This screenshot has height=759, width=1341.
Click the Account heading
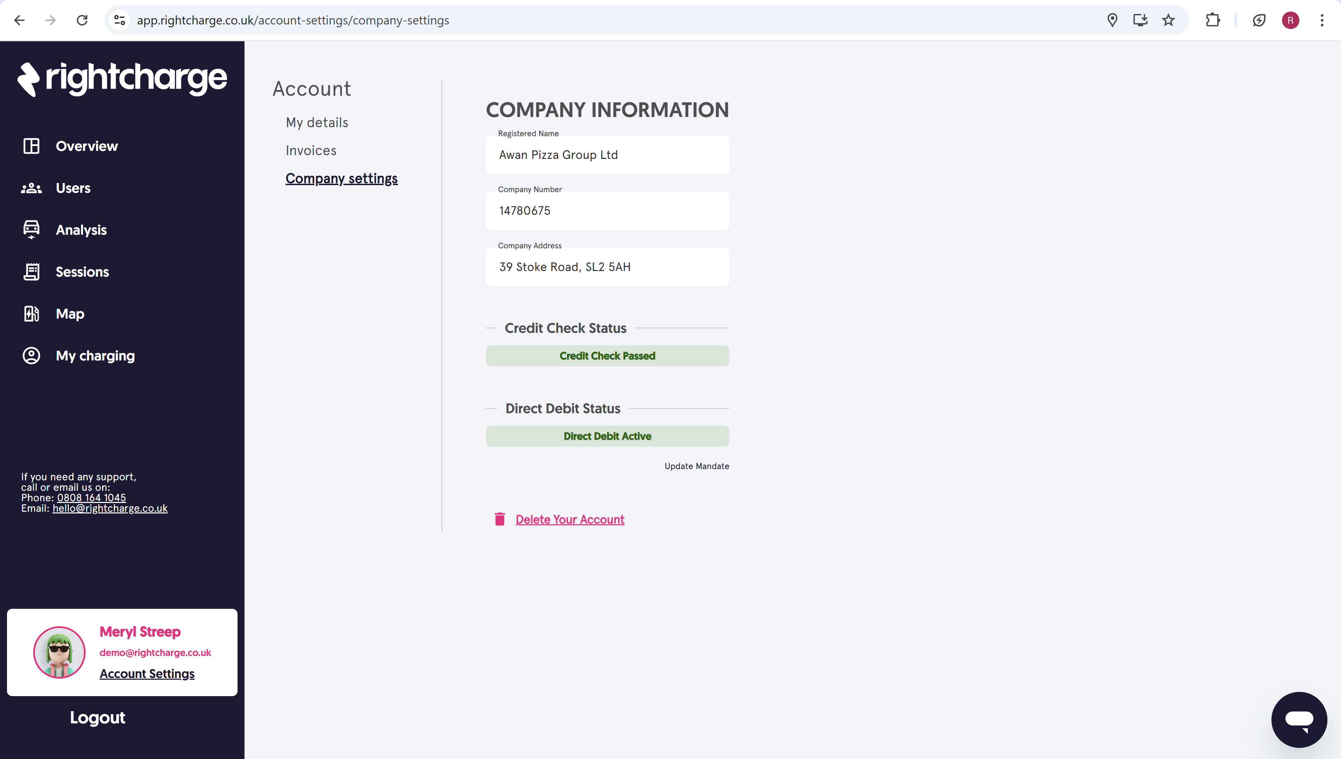tap(312, 89)
